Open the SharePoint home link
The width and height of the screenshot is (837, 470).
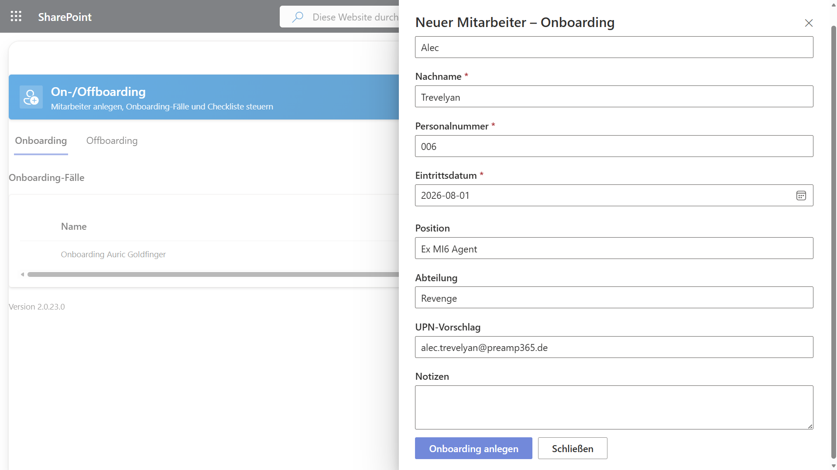[65, 17]
